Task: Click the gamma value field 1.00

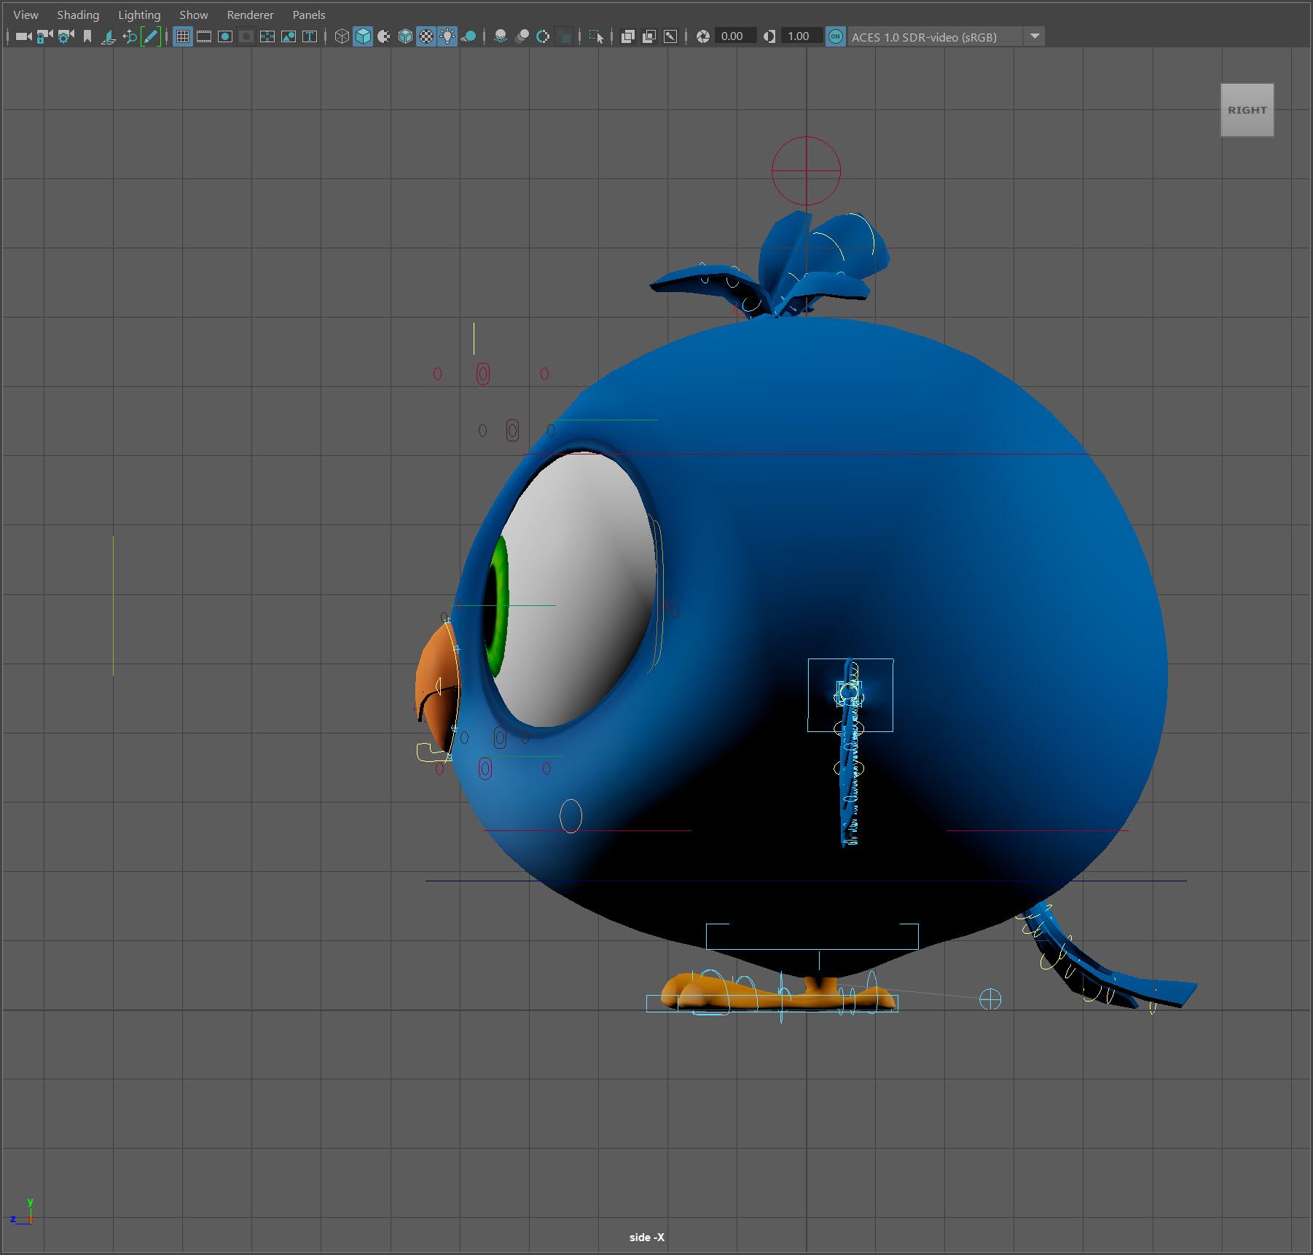Action: pos(799,36)
